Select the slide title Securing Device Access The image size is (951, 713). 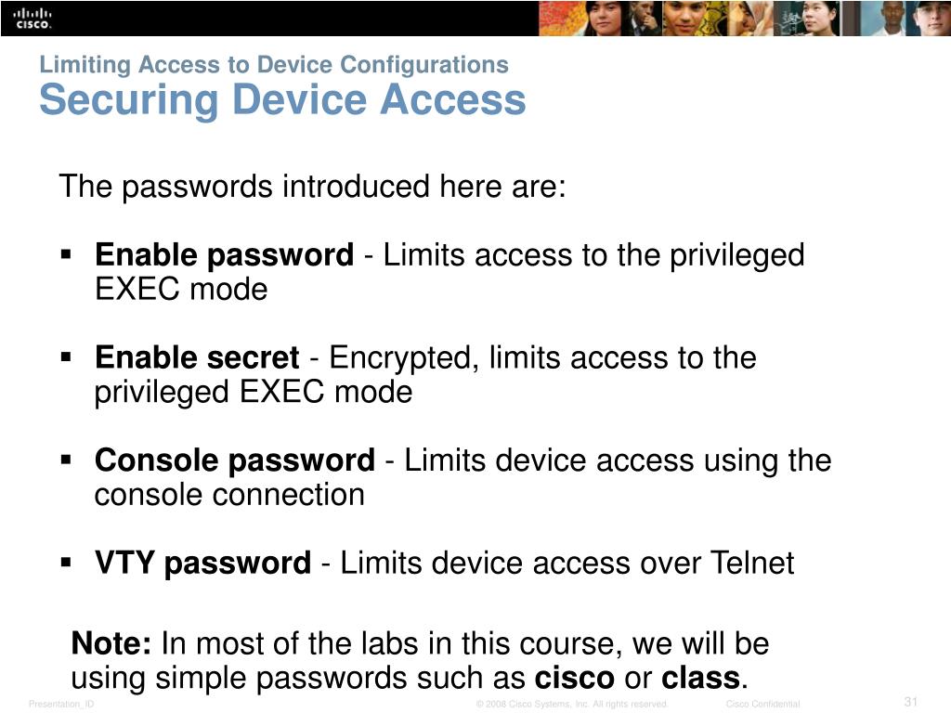(x=282, y=99)
